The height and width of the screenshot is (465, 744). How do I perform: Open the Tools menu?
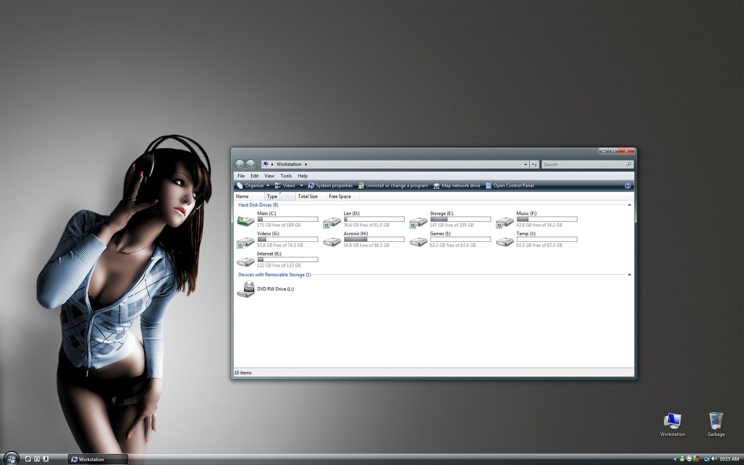tap(286, 176)
